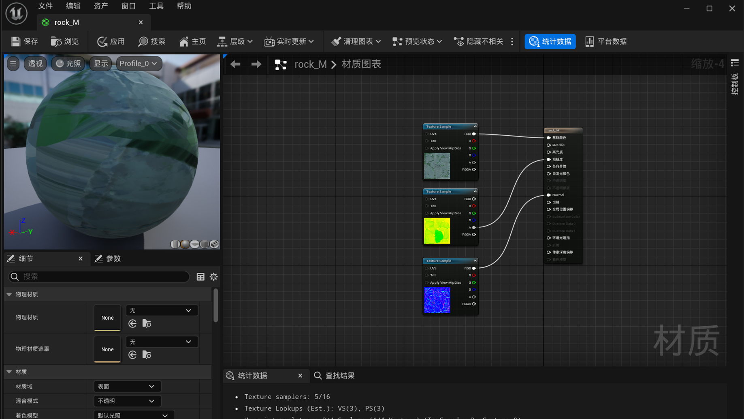Expand the Blend Mode (混合模式) dropdown
Viewport: 744px width, 419px height.
point(127,401)
